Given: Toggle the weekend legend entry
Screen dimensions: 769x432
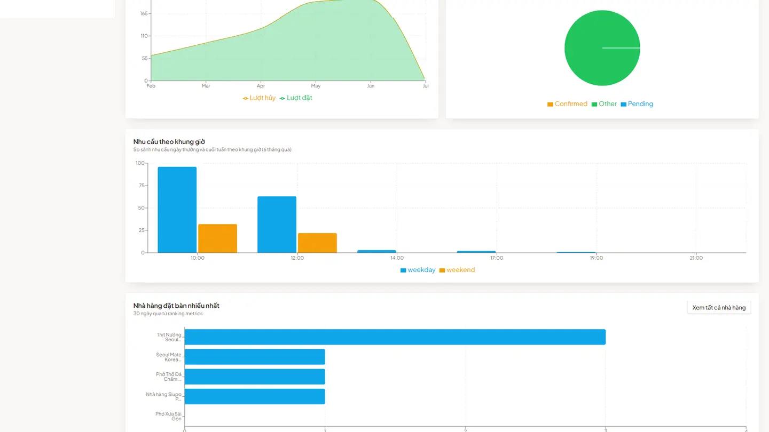Looking at the screenshot, I should tap(457, 270).
